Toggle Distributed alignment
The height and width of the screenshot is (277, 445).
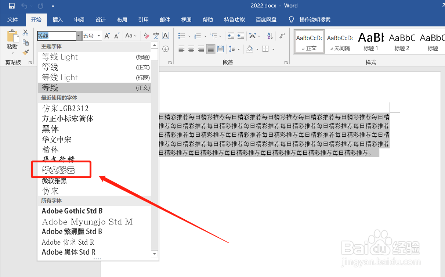(x=220, y=48)
